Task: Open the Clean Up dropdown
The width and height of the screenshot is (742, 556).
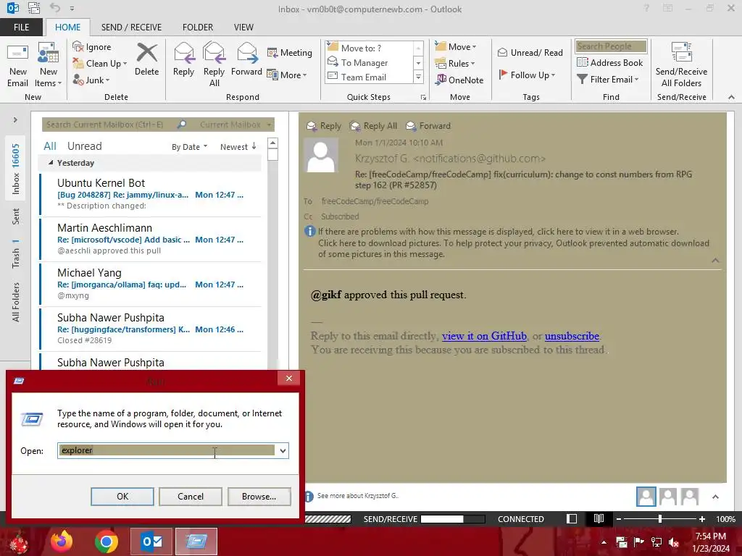Action: pyautogui.click(x=100, y=64)
